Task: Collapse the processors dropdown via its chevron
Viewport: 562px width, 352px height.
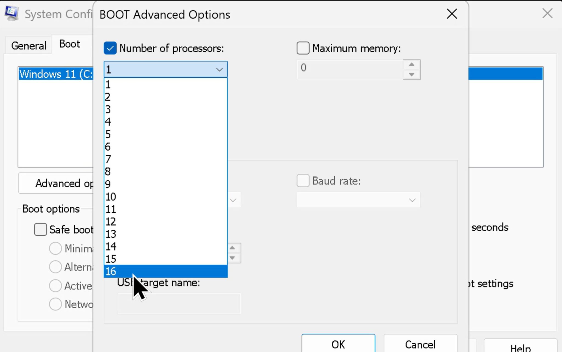Action: tap(219, 70)
